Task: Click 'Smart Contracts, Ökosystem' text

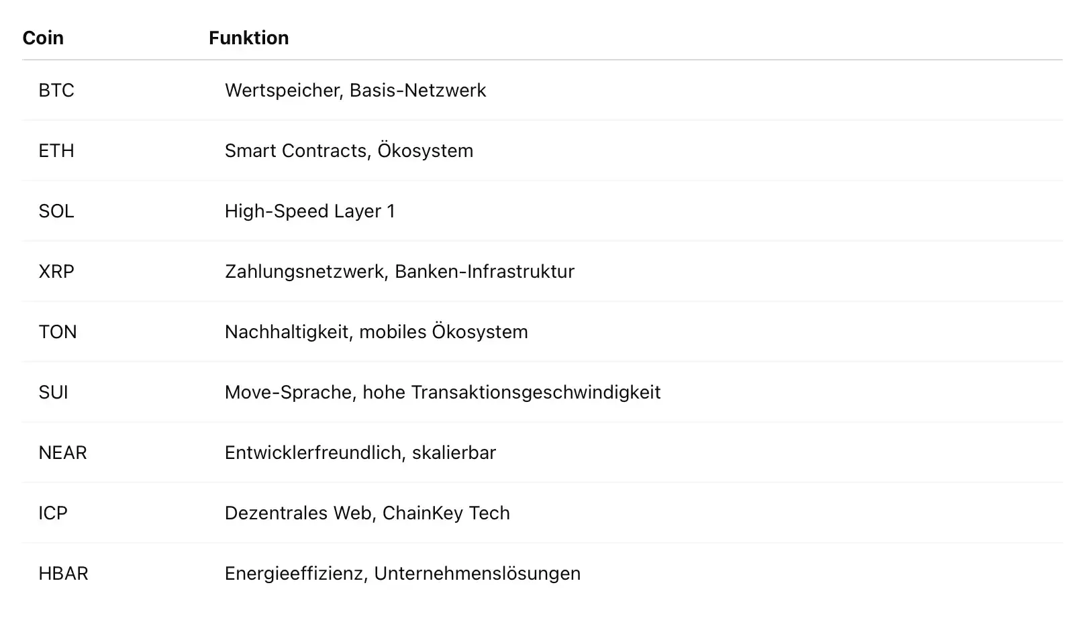Action: pyautogui.click(x=349, y=150)
